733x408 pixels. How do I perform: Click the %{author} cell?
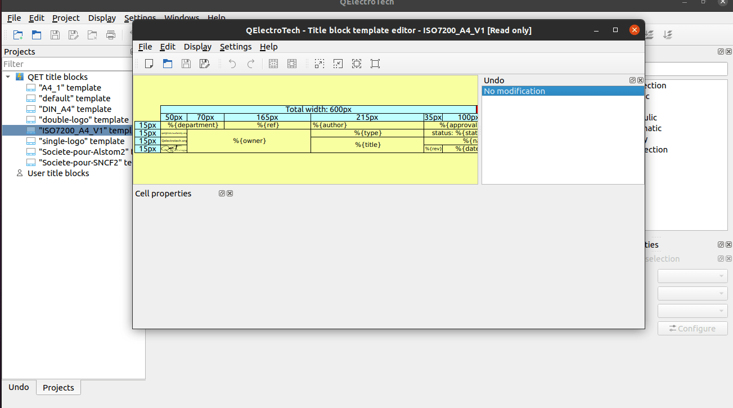click(367, 125)
